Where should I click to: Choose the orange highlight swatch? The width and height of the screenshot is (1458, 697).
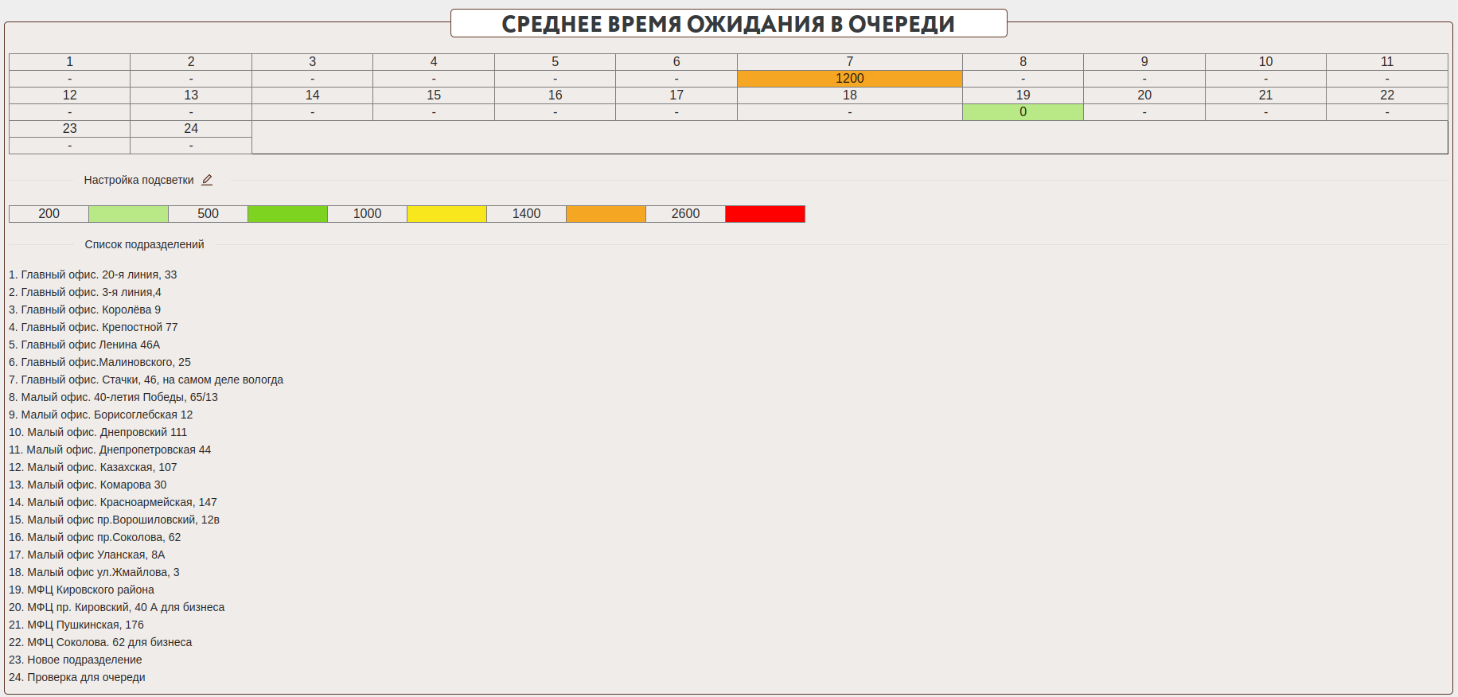pos(606,214)
